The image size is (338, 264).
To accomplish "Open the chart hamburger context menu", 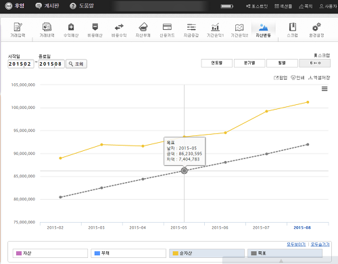I will point(324,89).
